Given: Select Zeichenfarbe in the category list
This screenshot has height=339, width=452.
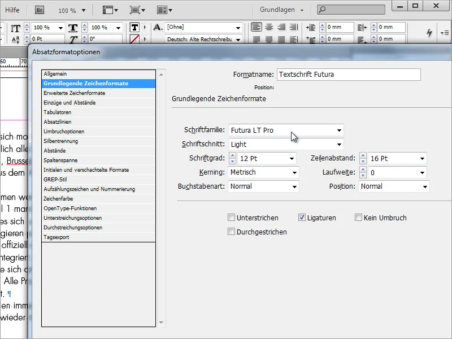Looking at the screenshot, I should point(62,199).
